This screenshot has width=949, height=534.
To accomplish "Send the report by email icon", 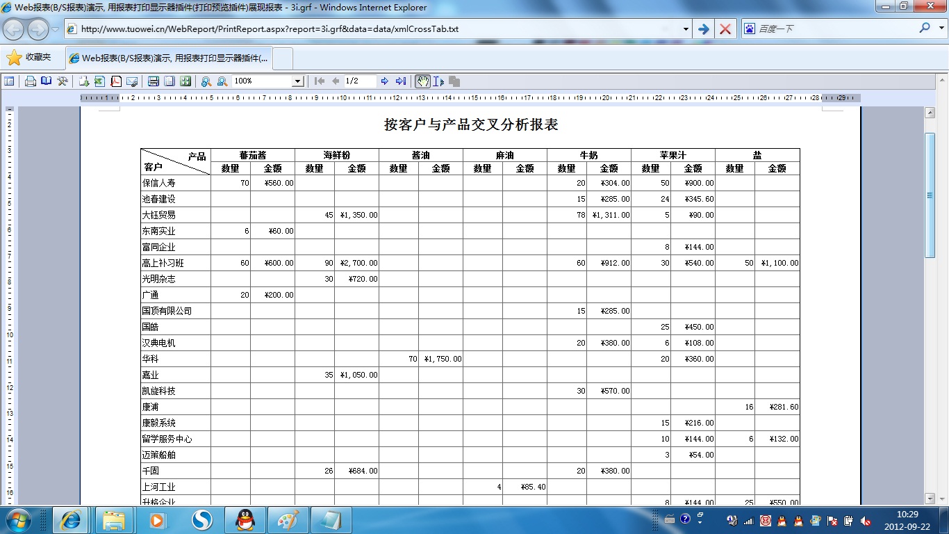I will click(132, 81).
